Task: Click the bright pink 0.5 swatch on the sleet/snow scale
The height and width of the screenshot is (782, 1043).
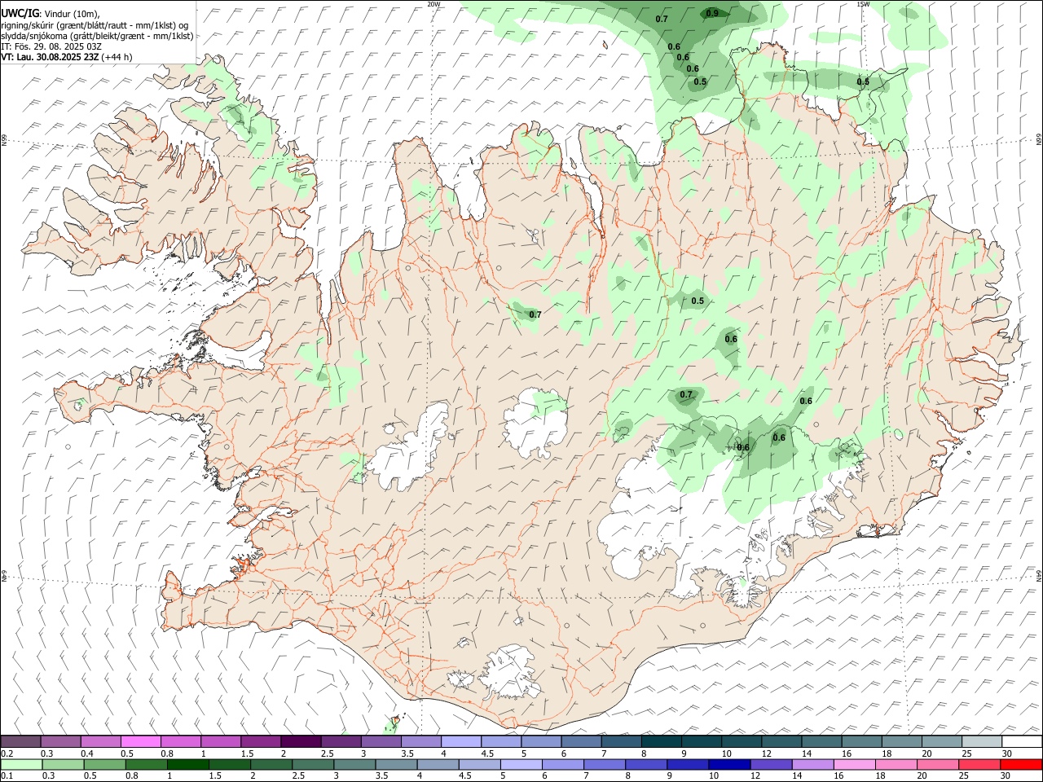Action: click(140, 741)
